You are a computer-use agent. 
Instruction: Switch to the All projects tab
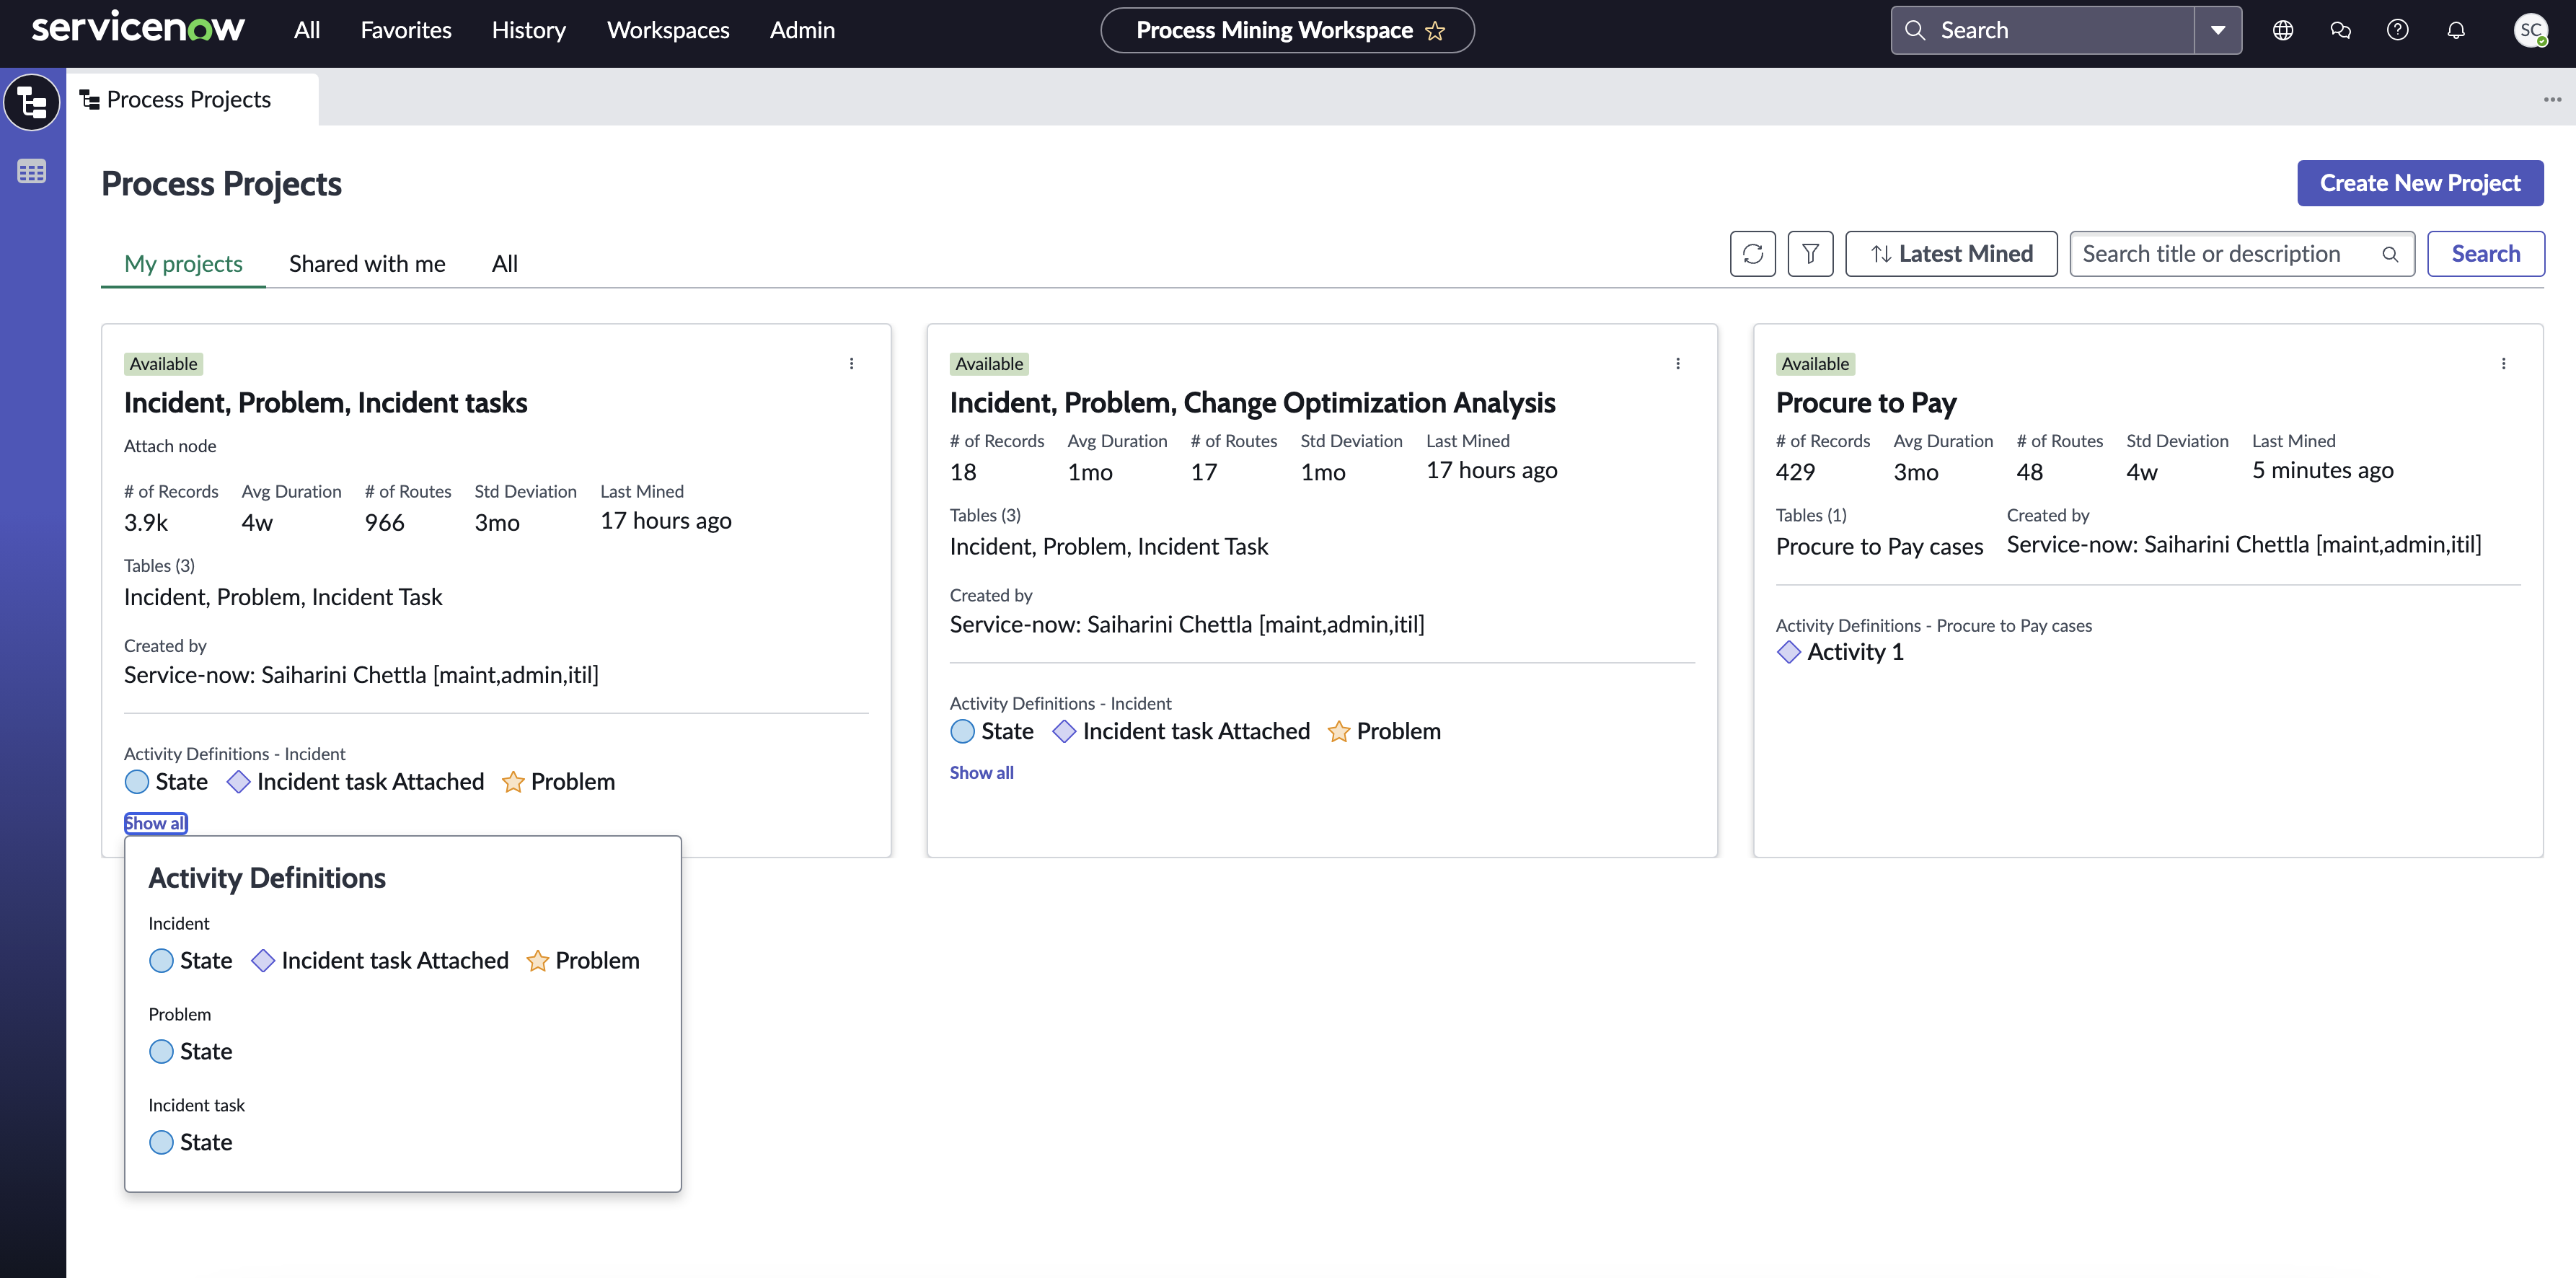click(x=504, y=263)
